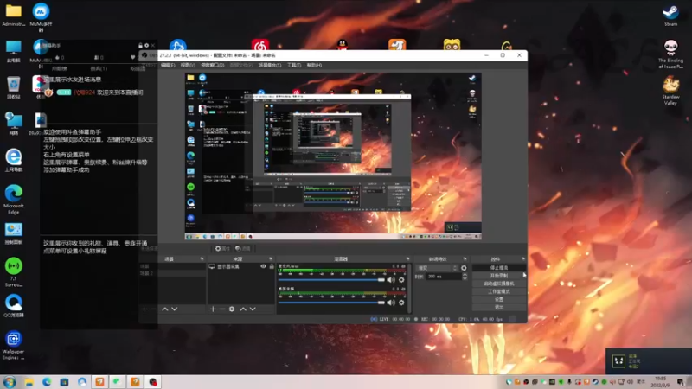The image size is (692, 389).
Task: Open settings gear in danmu assistant window
Action: pyautogui.click(x=146, y=46)
